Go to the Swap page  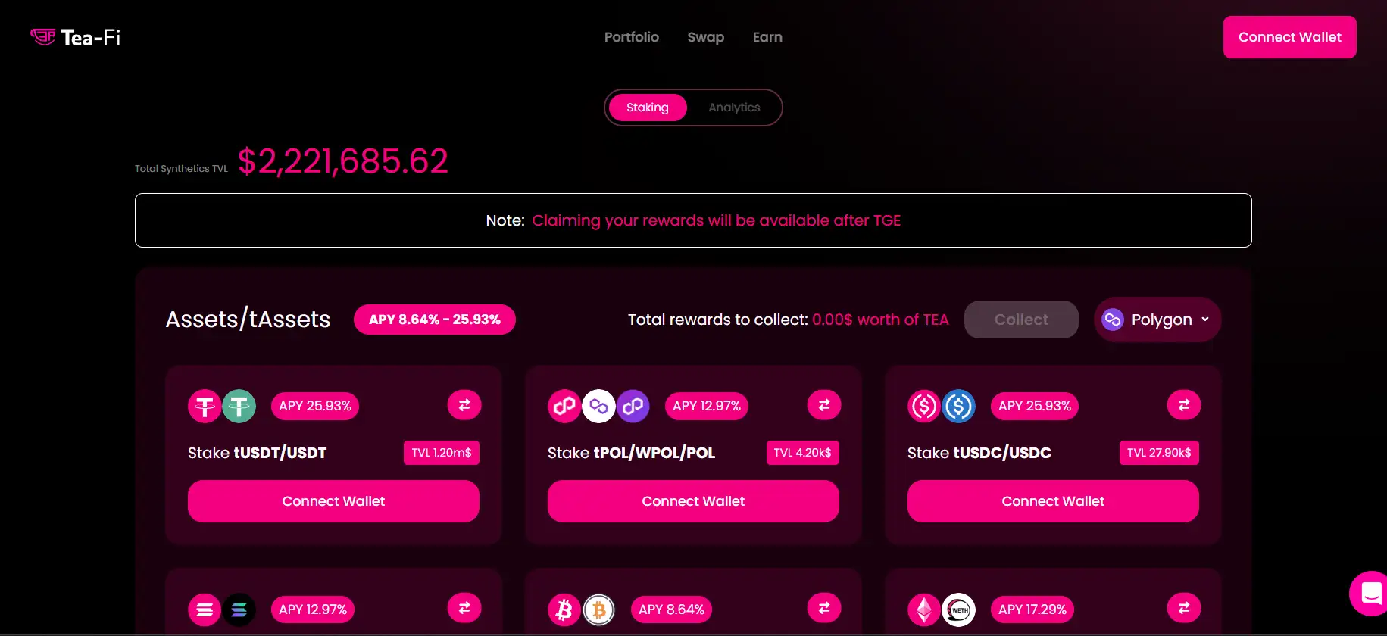tap(705, 37)
